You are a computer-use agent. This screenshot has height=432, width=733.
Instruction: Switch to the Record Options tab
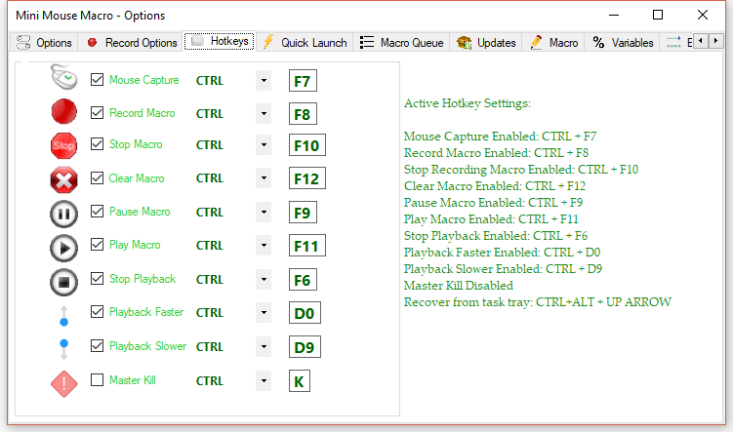pos(132,43)
